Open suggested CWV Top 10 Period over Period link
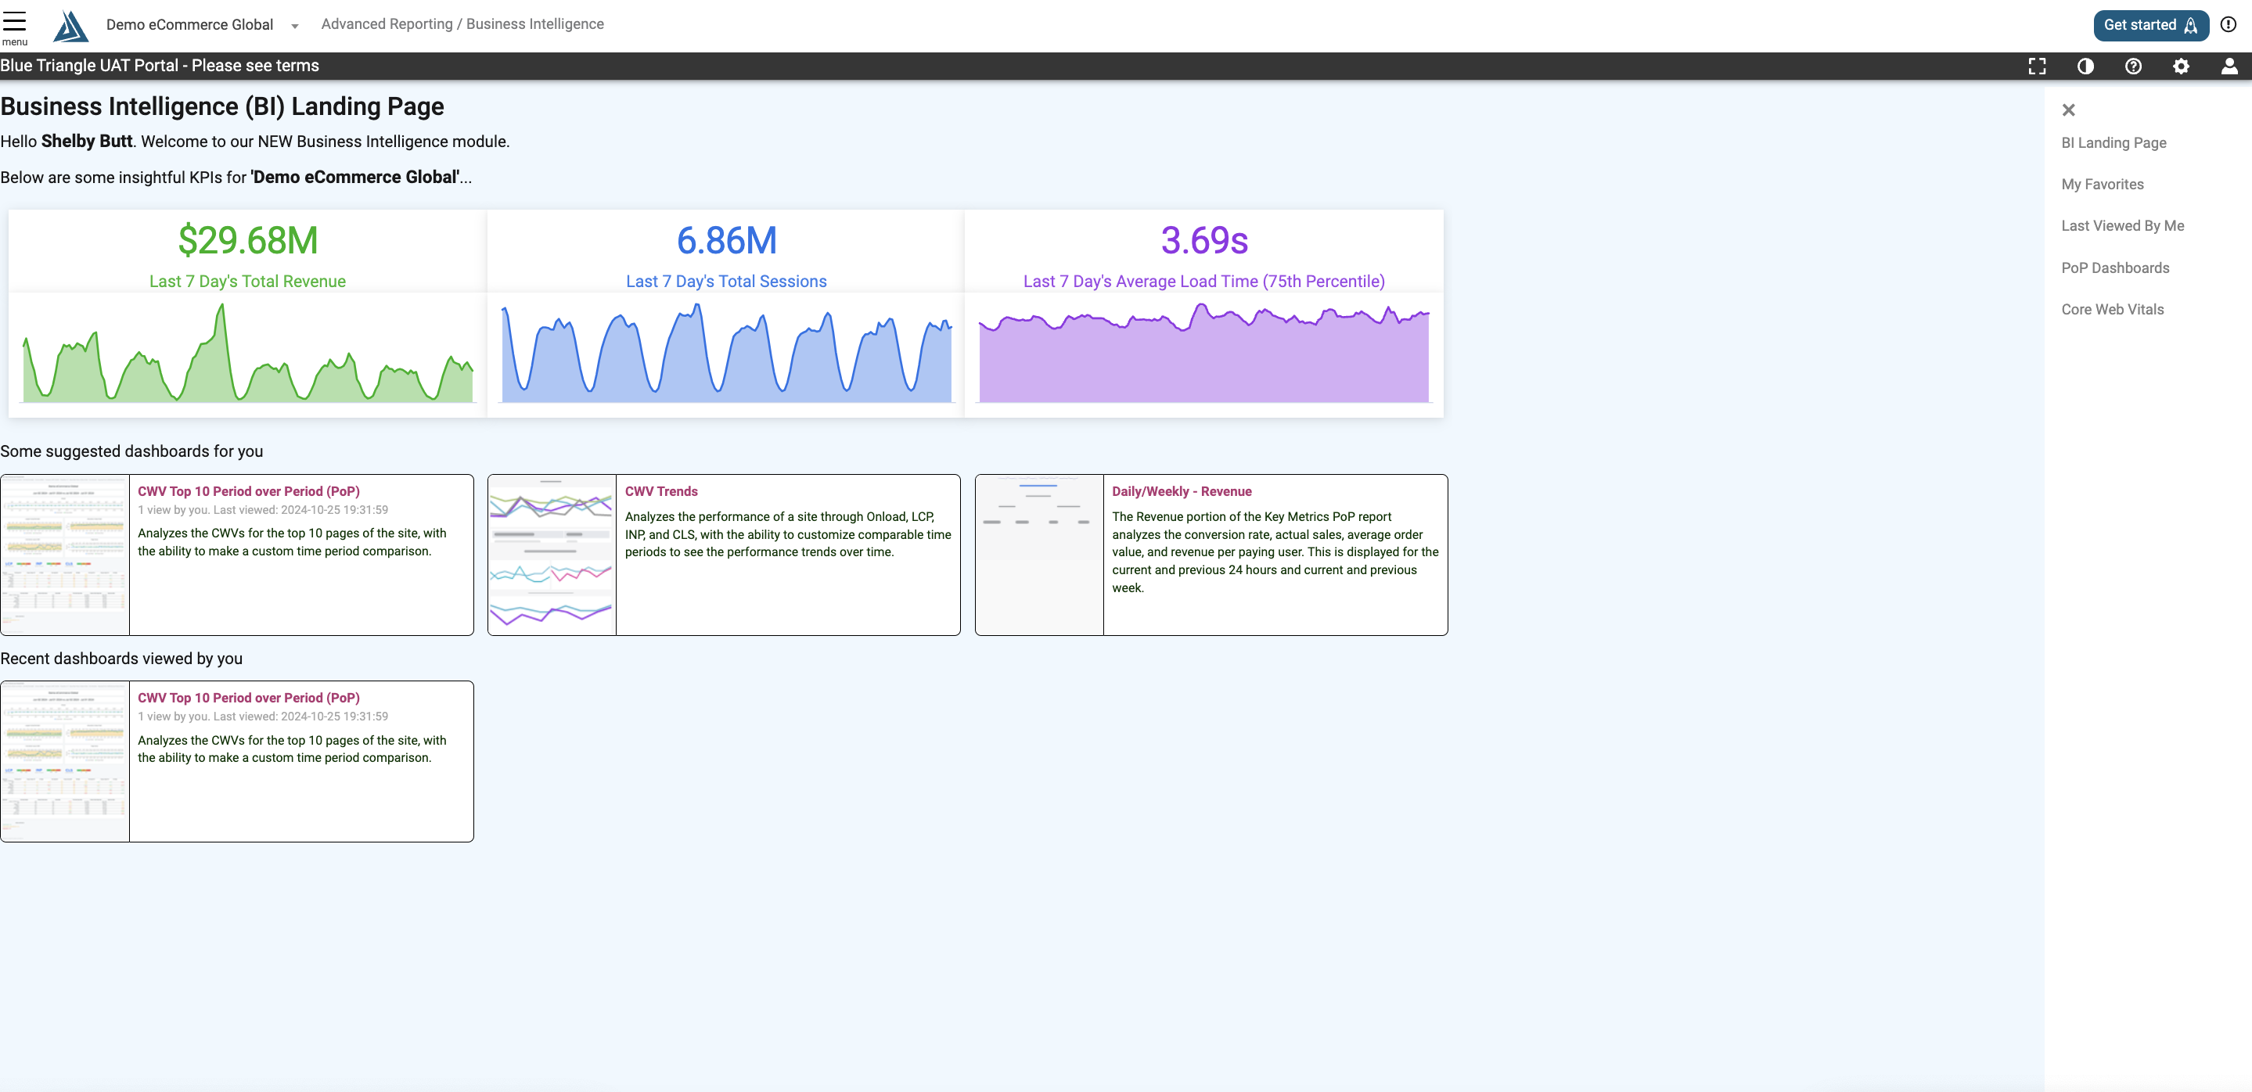Screen dimensions: 2252x1092 click(248, 492)
